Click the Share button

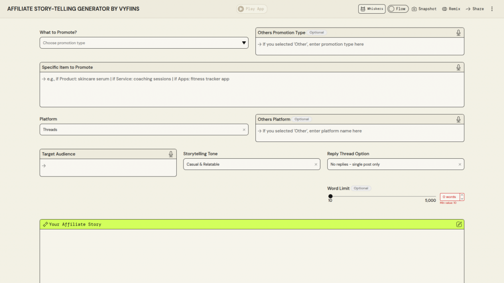tap(474, 9)
